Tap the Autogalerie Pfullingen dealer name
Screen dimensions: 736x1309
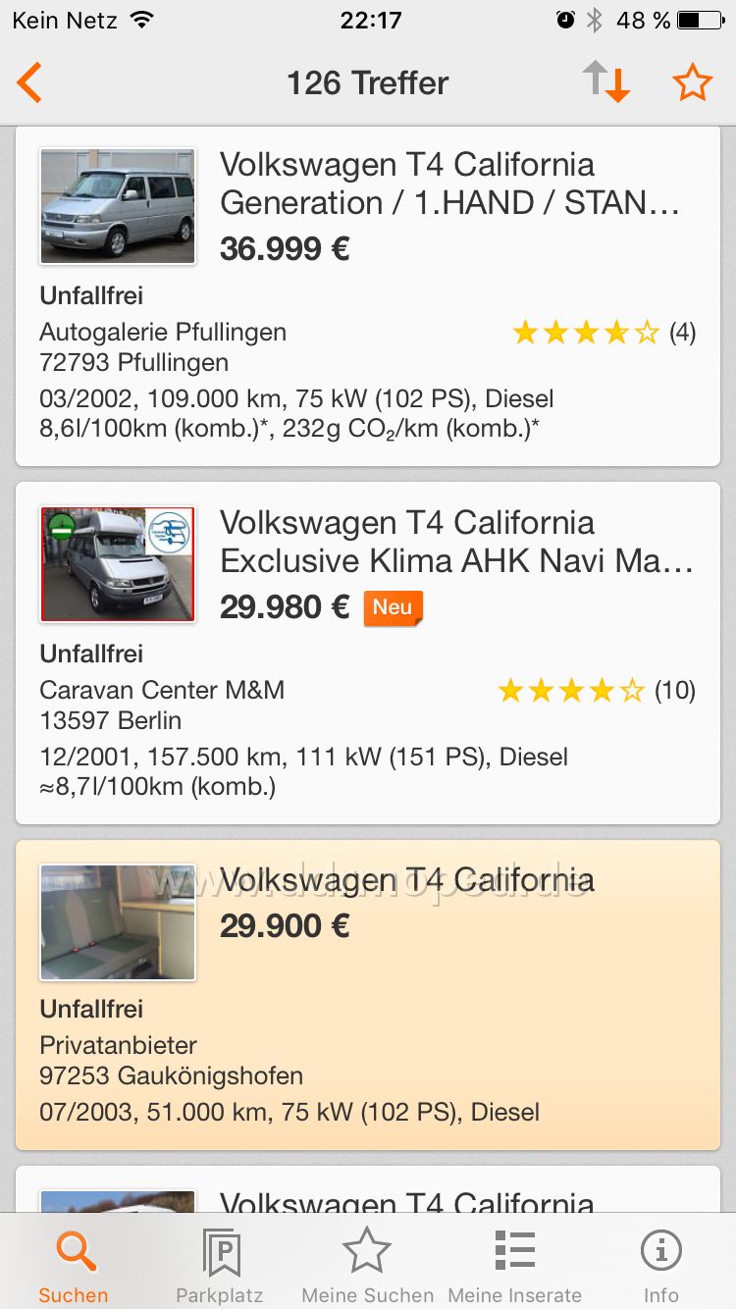[x=163, y=332]
